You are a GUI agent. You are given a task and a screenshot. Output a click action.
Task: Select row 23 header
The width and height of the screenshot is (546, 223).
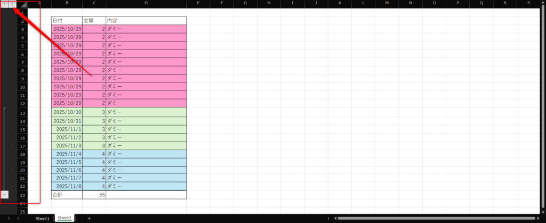pos(22,195)
